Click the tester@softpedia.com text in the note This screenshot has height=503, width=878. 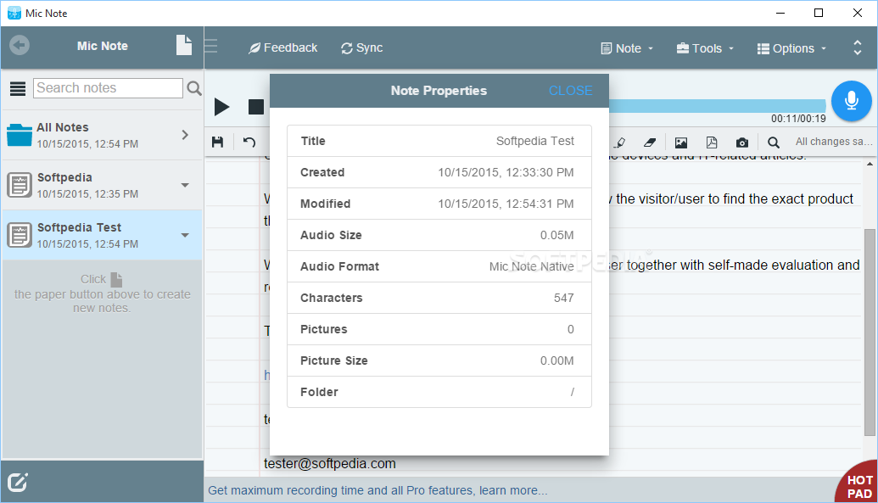click(x=330, y=463)
